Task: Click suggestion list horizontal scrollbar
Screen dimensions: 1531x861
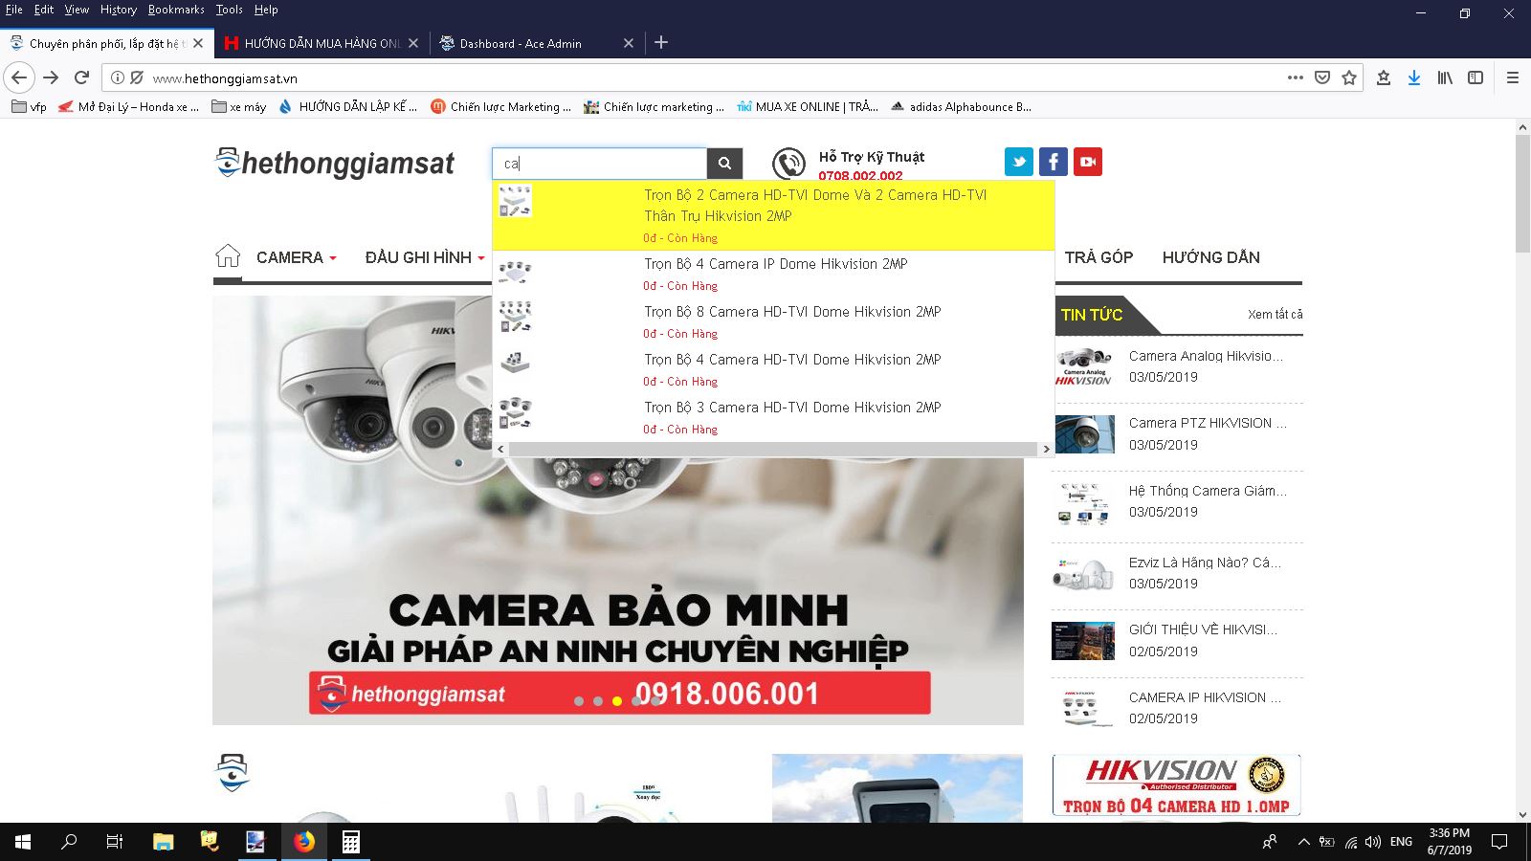Action: [773, 449]
